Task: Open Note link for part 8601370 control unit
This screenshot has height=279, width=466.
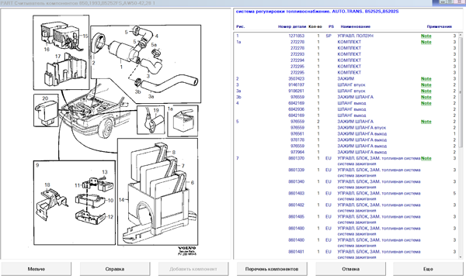Action: (x=426, y=158)
